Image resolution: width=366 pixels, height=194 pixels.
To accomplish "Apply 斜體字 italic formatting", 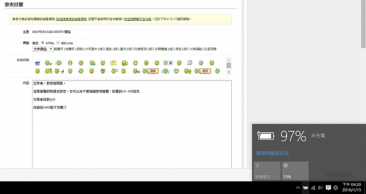I will [x=70, y=49].
